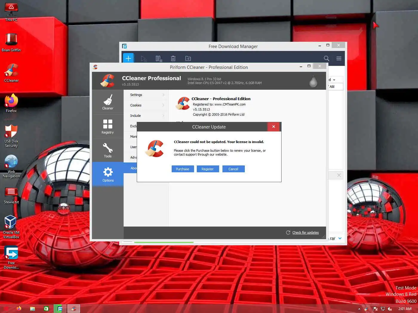
Task: Click the download progress bar in Free Download Manager
Action: click(164, 242)
